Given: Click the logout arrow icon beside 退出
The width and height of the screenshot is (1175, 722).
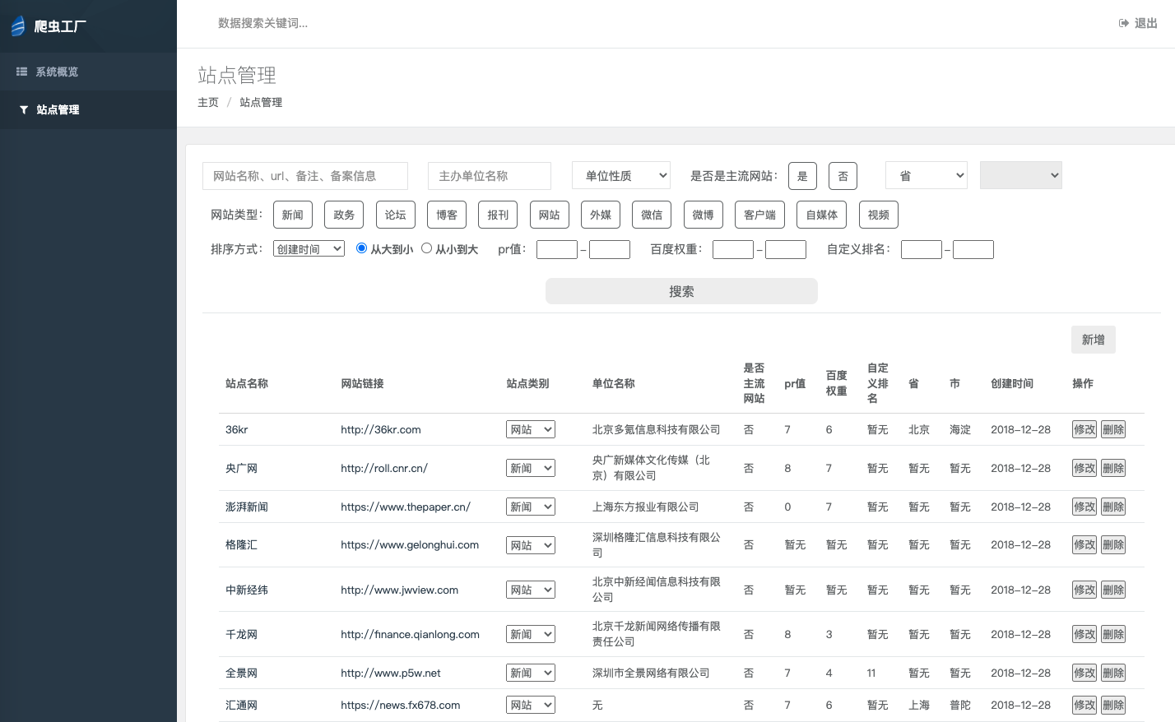Looking at the screenshot, I should 1124,24.
